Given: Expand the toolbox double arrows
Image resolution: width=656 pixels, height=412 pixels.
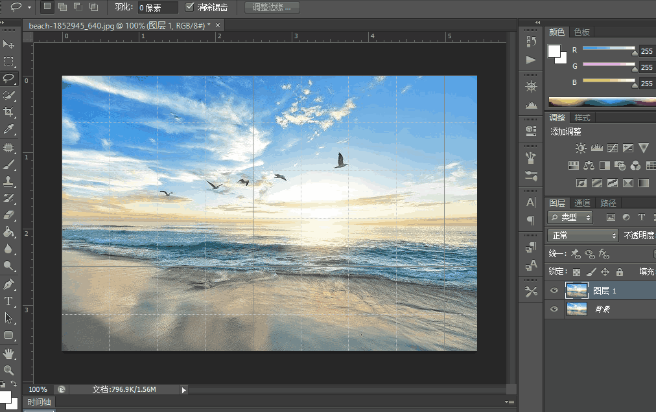Looking at the screenshot, I should [3, 22].
